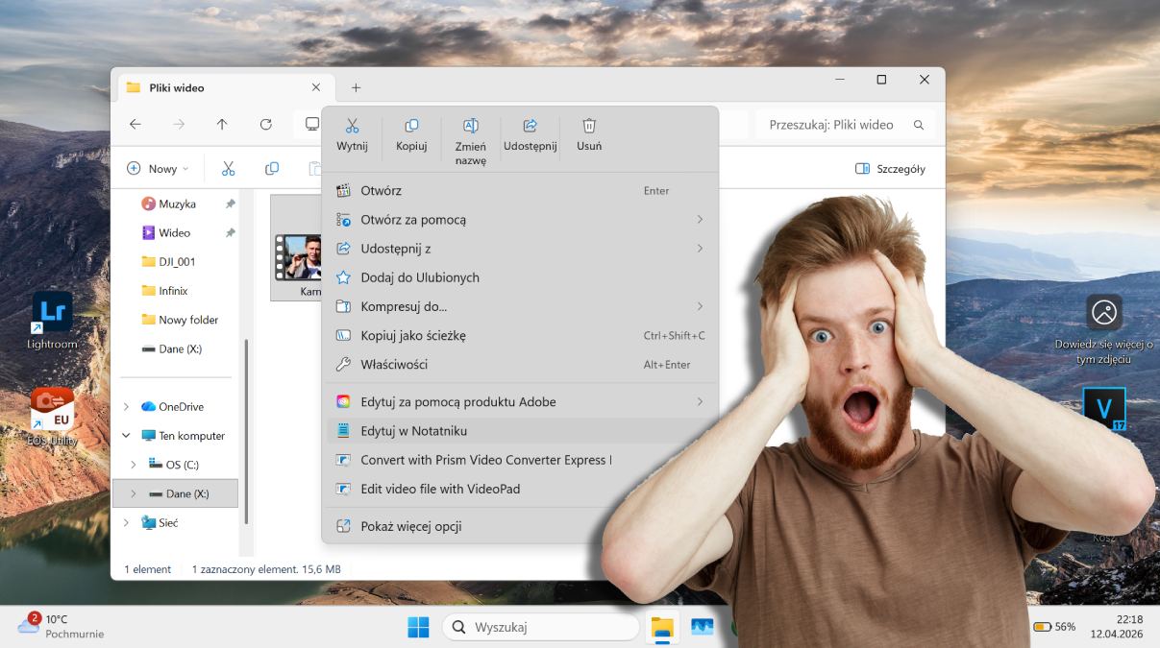
Task: Open the Szczegóły view button
Action: (891, 168)
